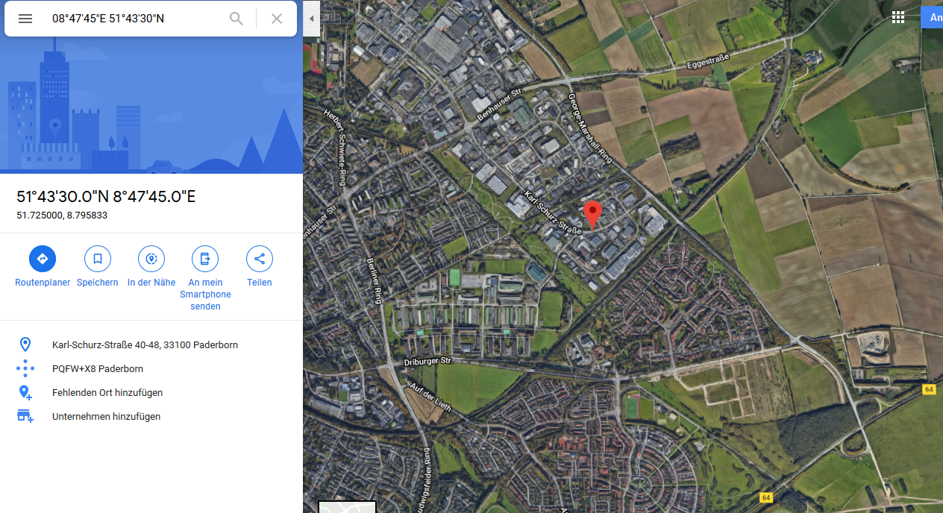
Task: Collapse the side panel arrow
Action: (x=311, y=18)
